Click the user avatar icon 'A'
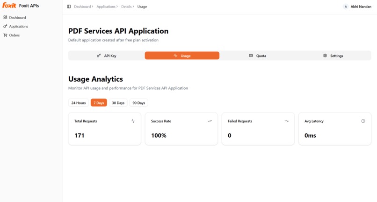 [346, 7]
